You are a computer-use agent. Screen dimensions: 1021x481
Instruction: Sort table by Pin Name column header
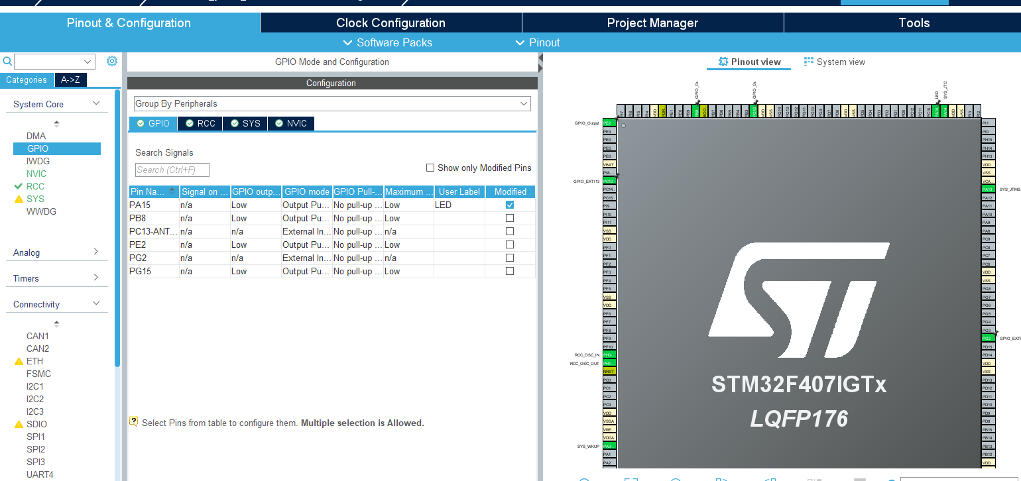click(153, 191)
